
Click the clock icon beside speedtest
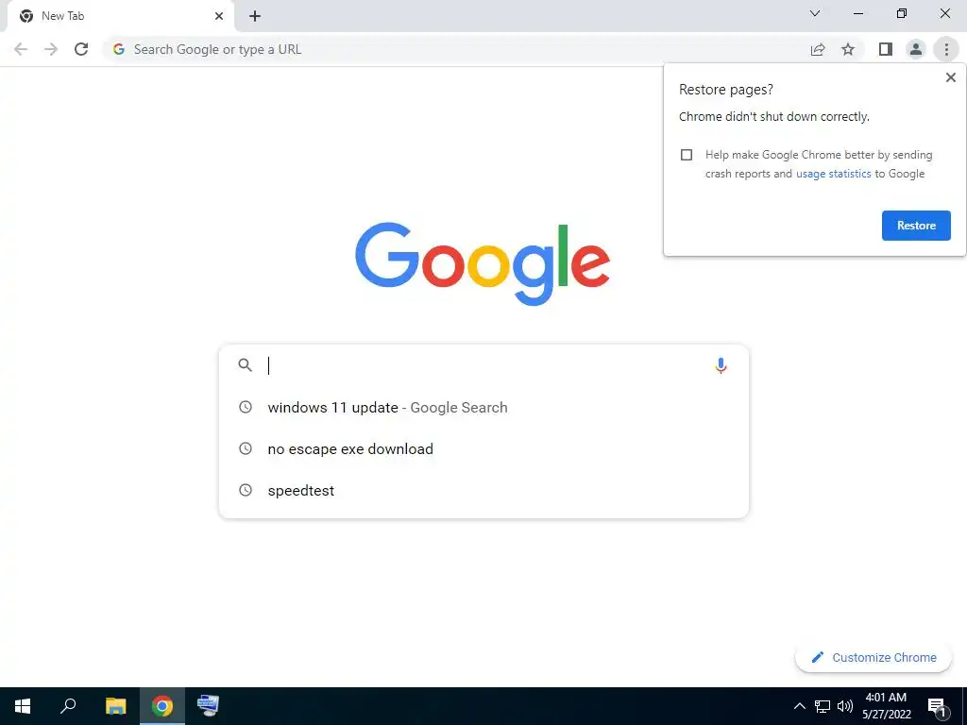coord(246,490)
